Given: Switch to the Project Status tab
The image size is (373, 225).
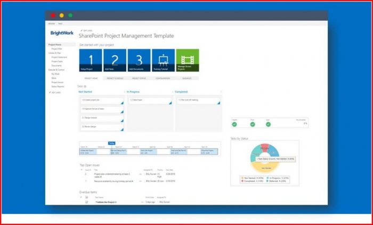Looking at the screenshot, I should 139,78.
